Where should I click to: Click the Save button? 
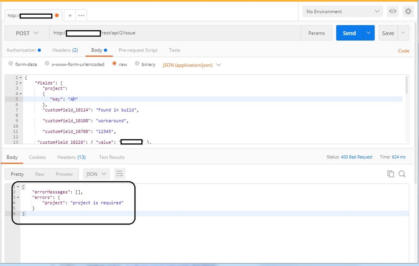pos(388,33)
